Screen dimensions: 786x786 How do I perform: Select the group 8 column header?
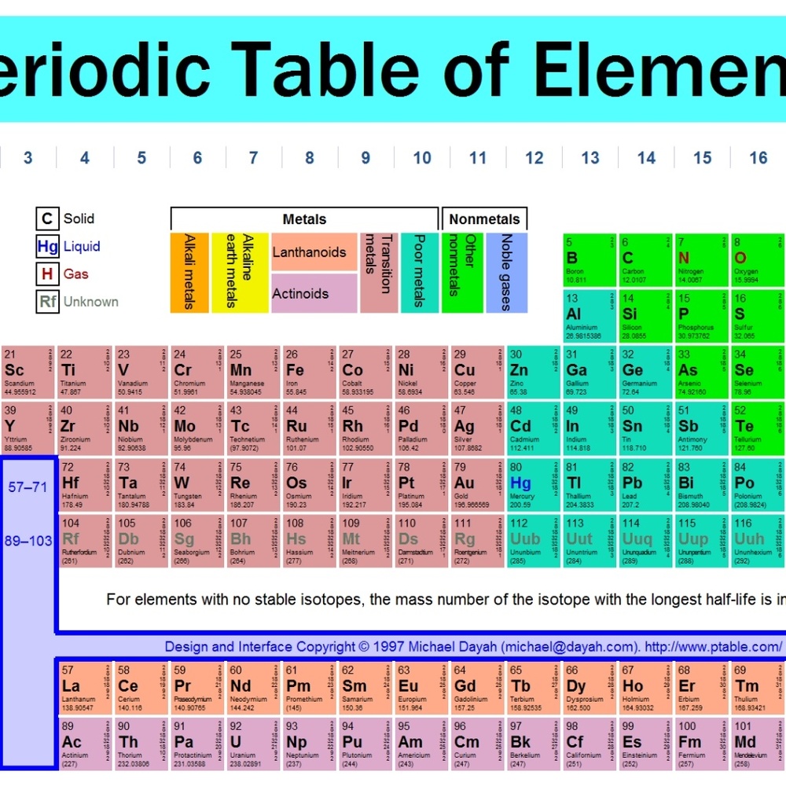[x=310, y=158]
